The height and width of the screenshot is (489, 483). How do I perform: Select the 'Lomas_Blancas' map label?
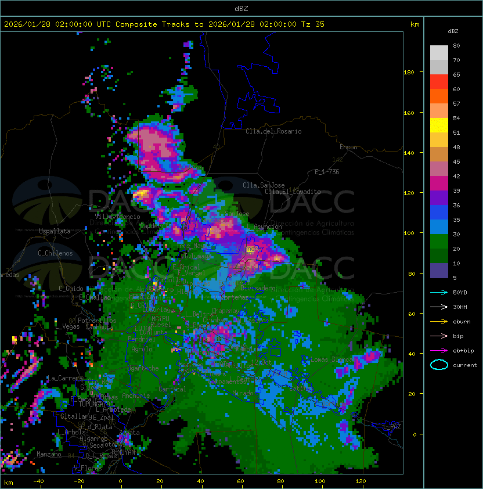point(333,359)
